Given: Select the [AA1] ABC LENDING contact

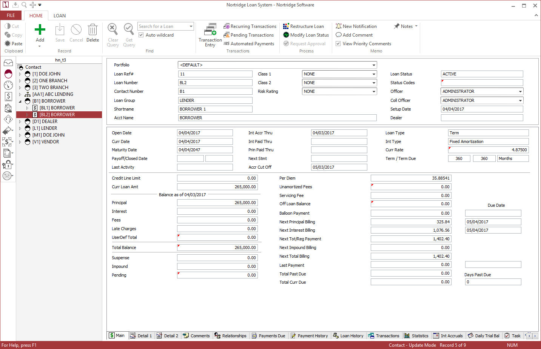Looking at the screenshot, I should coord(53,94).
